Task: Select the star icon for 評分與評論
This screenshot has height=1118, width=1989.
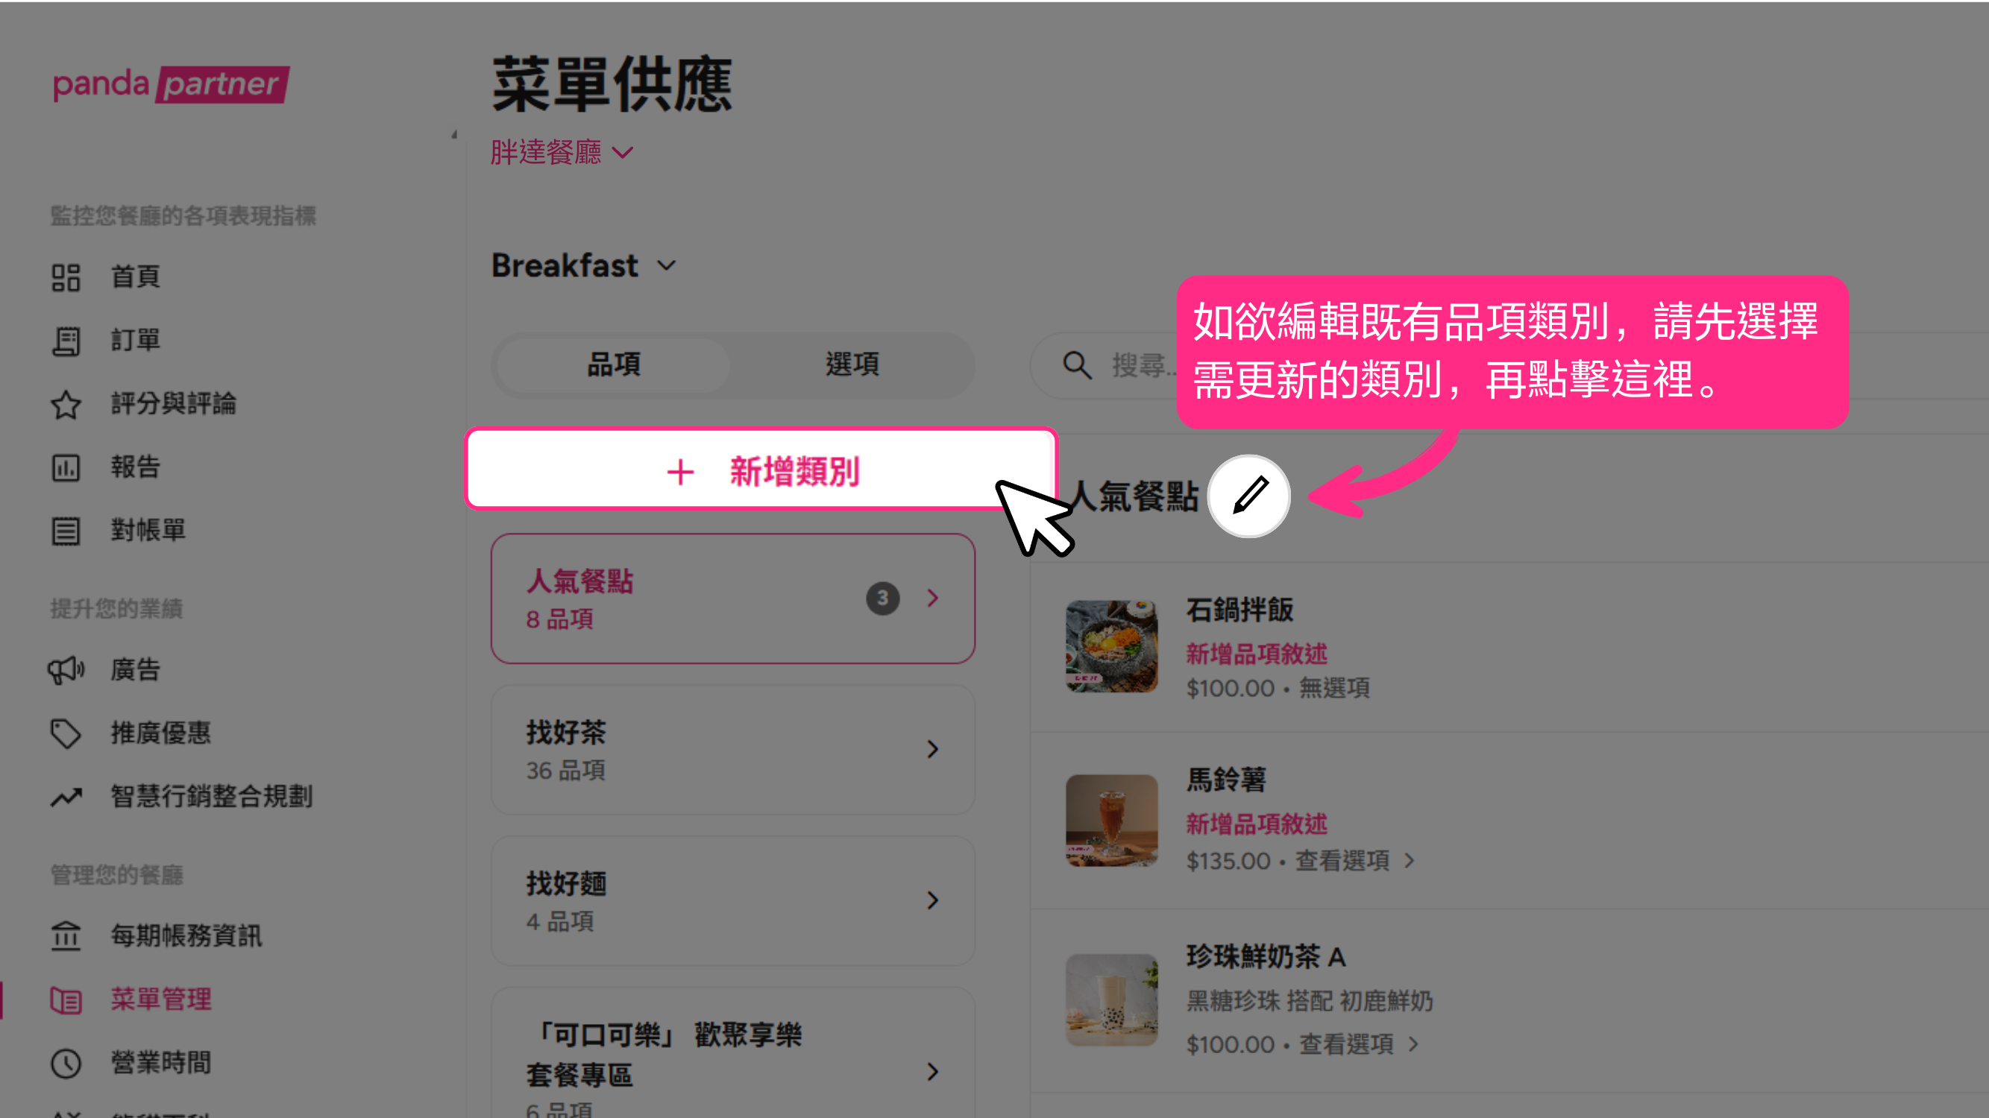Action: (x=66, y=403)
